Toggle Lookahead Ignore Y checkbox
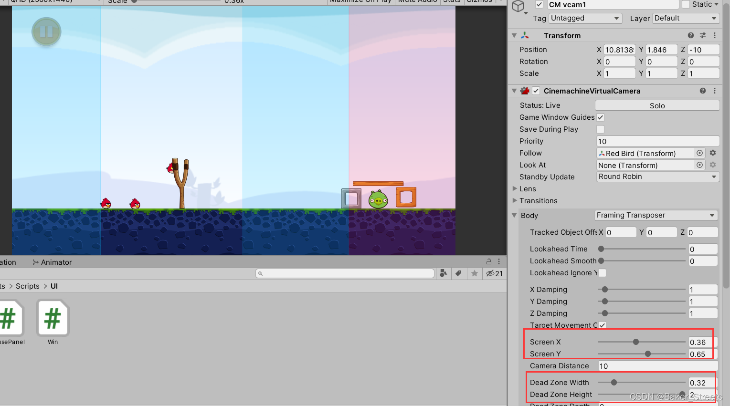Viewport: 730px width, 406px height. pos(603,273)
